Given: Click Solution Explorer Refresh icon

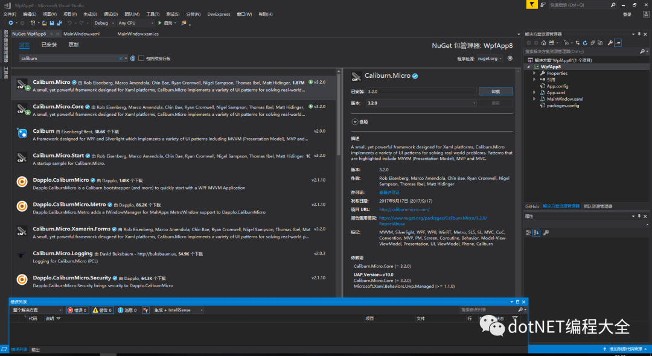Looking at the screenshot, I should tap(585, 43).
